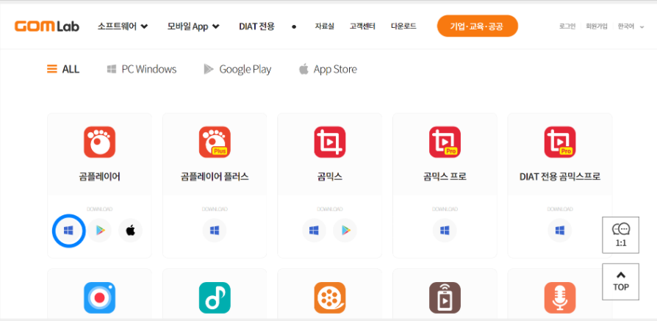Image resolution: width=657 pixels, height=321 pixels.
Task: Click the 로그인 link
Action: pos(567,26)
